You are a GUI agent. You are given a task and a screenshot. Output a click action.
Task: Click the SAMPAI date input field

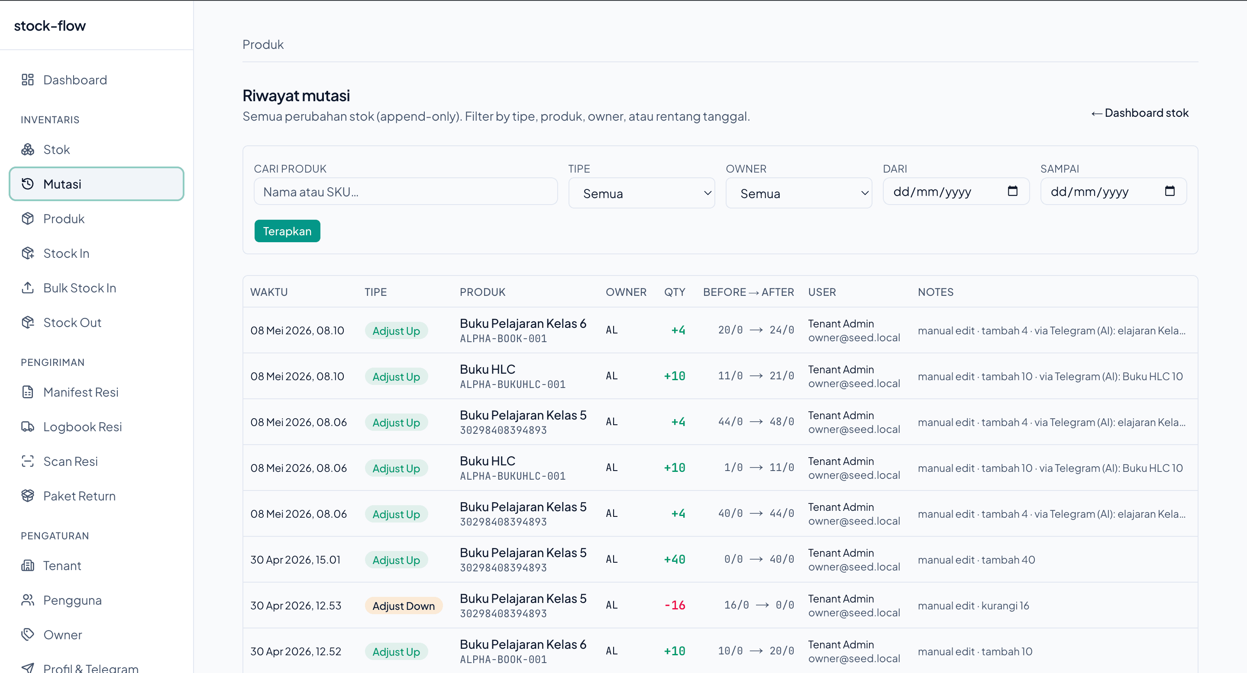1113,192
